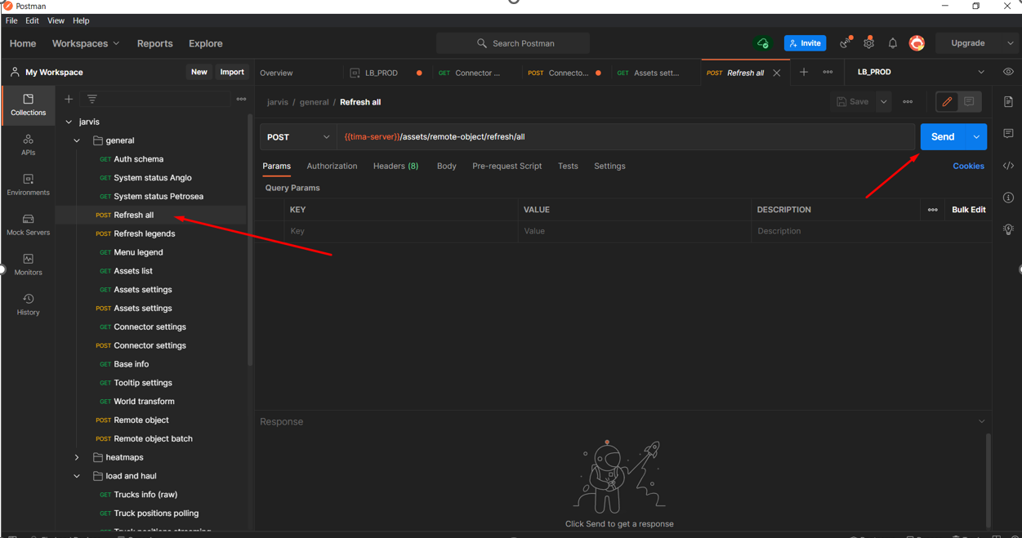This screenshot has width=1022, height=538.
Task: Open the request info icon
Action: 1008,198
